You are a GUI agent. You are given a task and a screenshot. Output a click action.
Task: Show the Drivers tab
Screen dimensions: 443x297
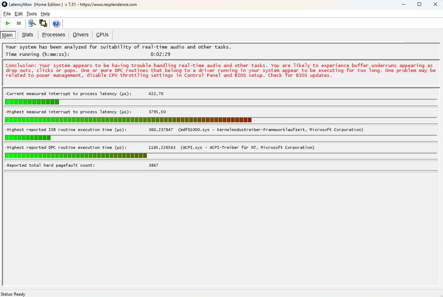(x=81, y=35)
